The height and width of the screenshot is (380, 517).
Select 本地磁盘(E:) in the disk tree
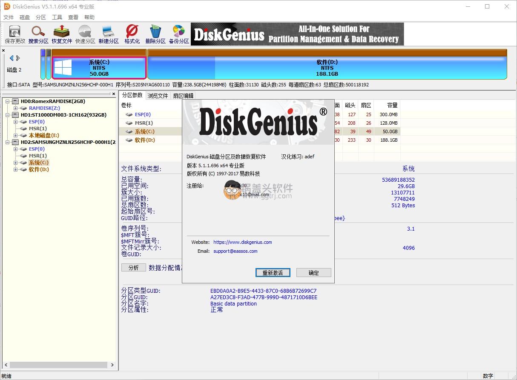click(x=44, y=135)
